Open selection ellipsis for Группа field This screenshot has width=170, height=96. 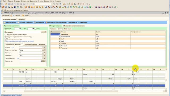click(43, 47)
